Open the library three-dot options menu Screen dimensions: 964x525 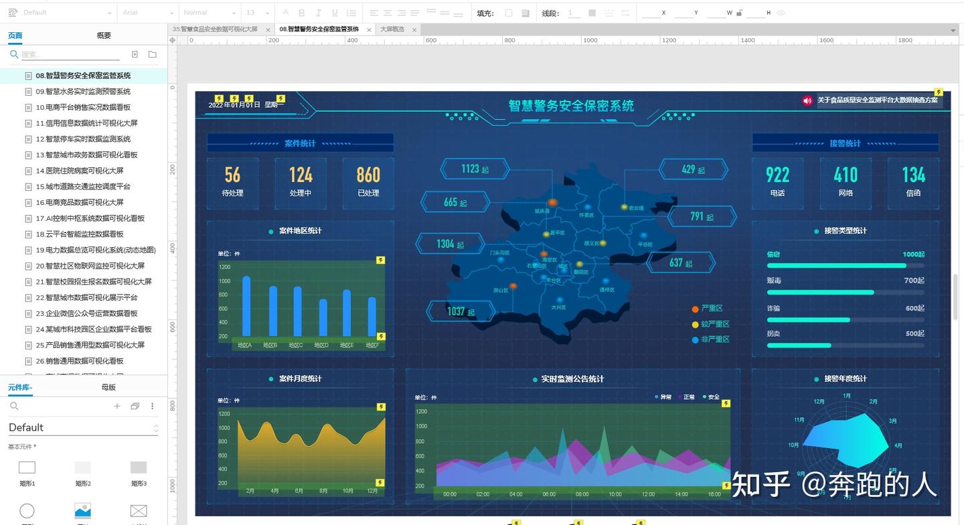tap(153, 406)
